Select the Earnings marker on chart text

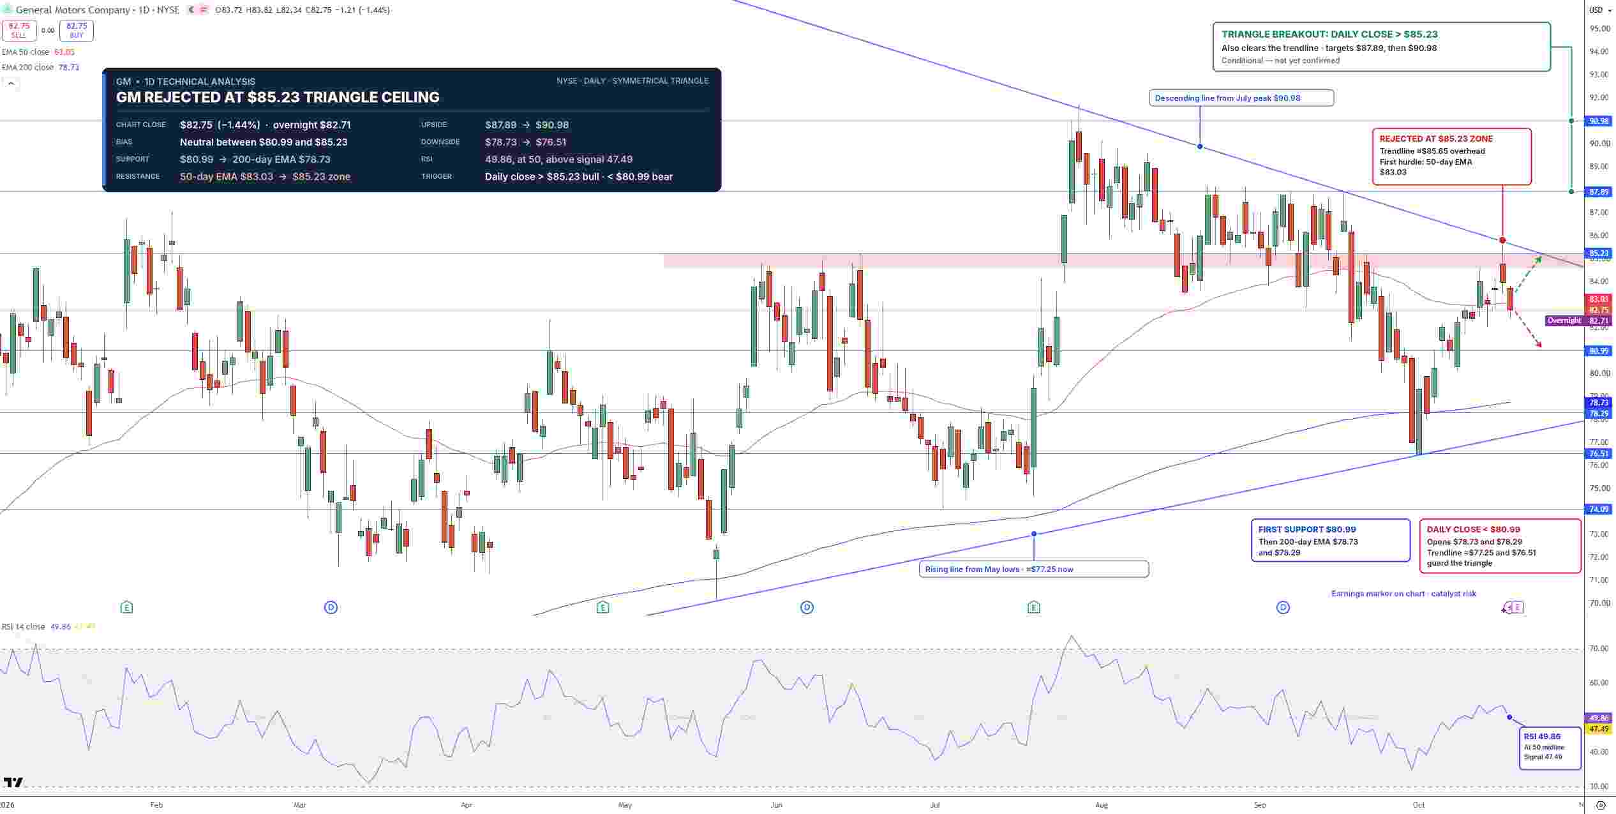(1403, 594)
